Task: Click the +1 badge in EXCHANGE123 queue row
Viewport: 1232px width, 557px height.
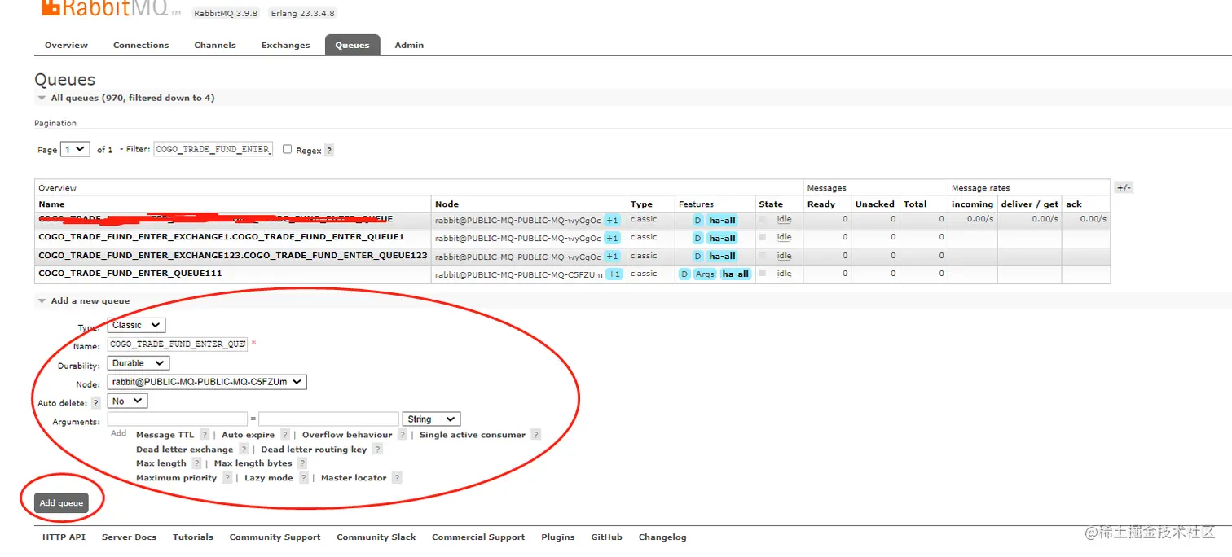Action: (x=613, y=257)
